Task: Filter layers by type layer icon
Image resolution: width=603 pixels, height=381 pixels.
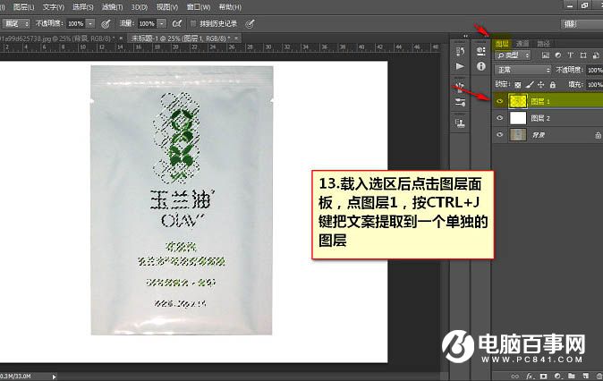Action: point(571,55)
